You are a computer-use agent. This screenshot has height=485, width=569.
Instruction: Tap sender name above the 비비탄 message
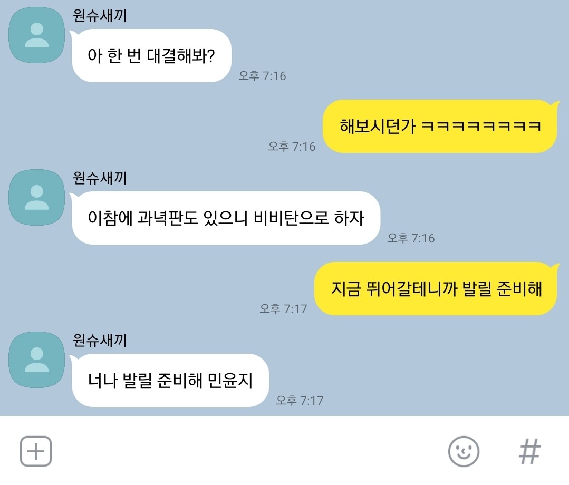100,178
